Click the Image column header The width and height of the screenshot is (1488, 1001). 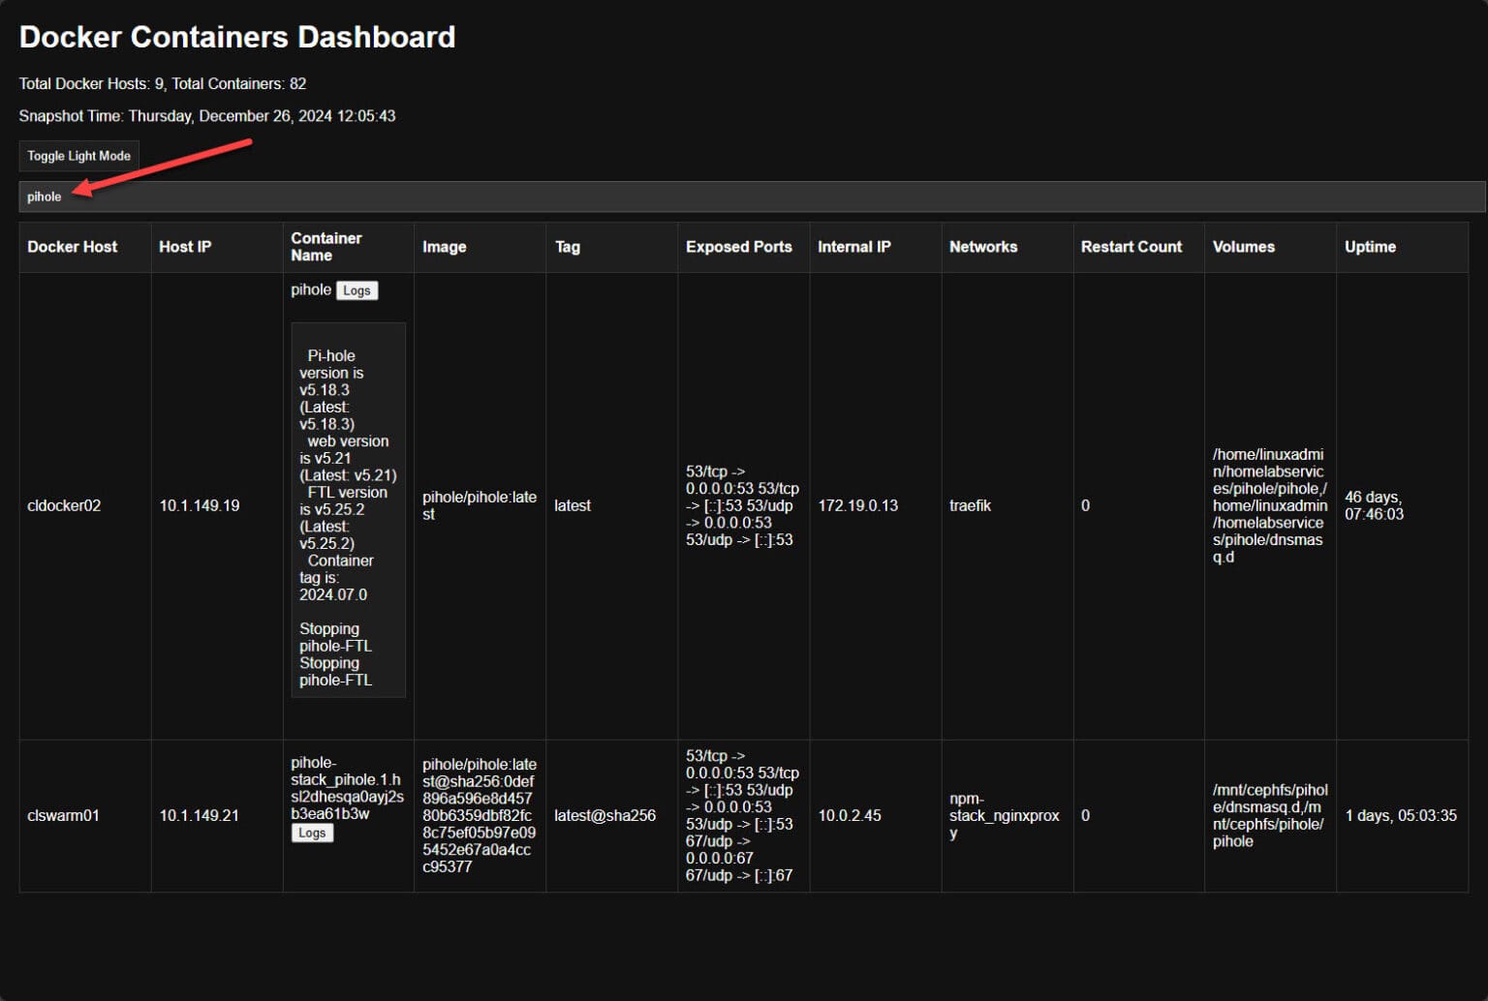click(444, 247)
